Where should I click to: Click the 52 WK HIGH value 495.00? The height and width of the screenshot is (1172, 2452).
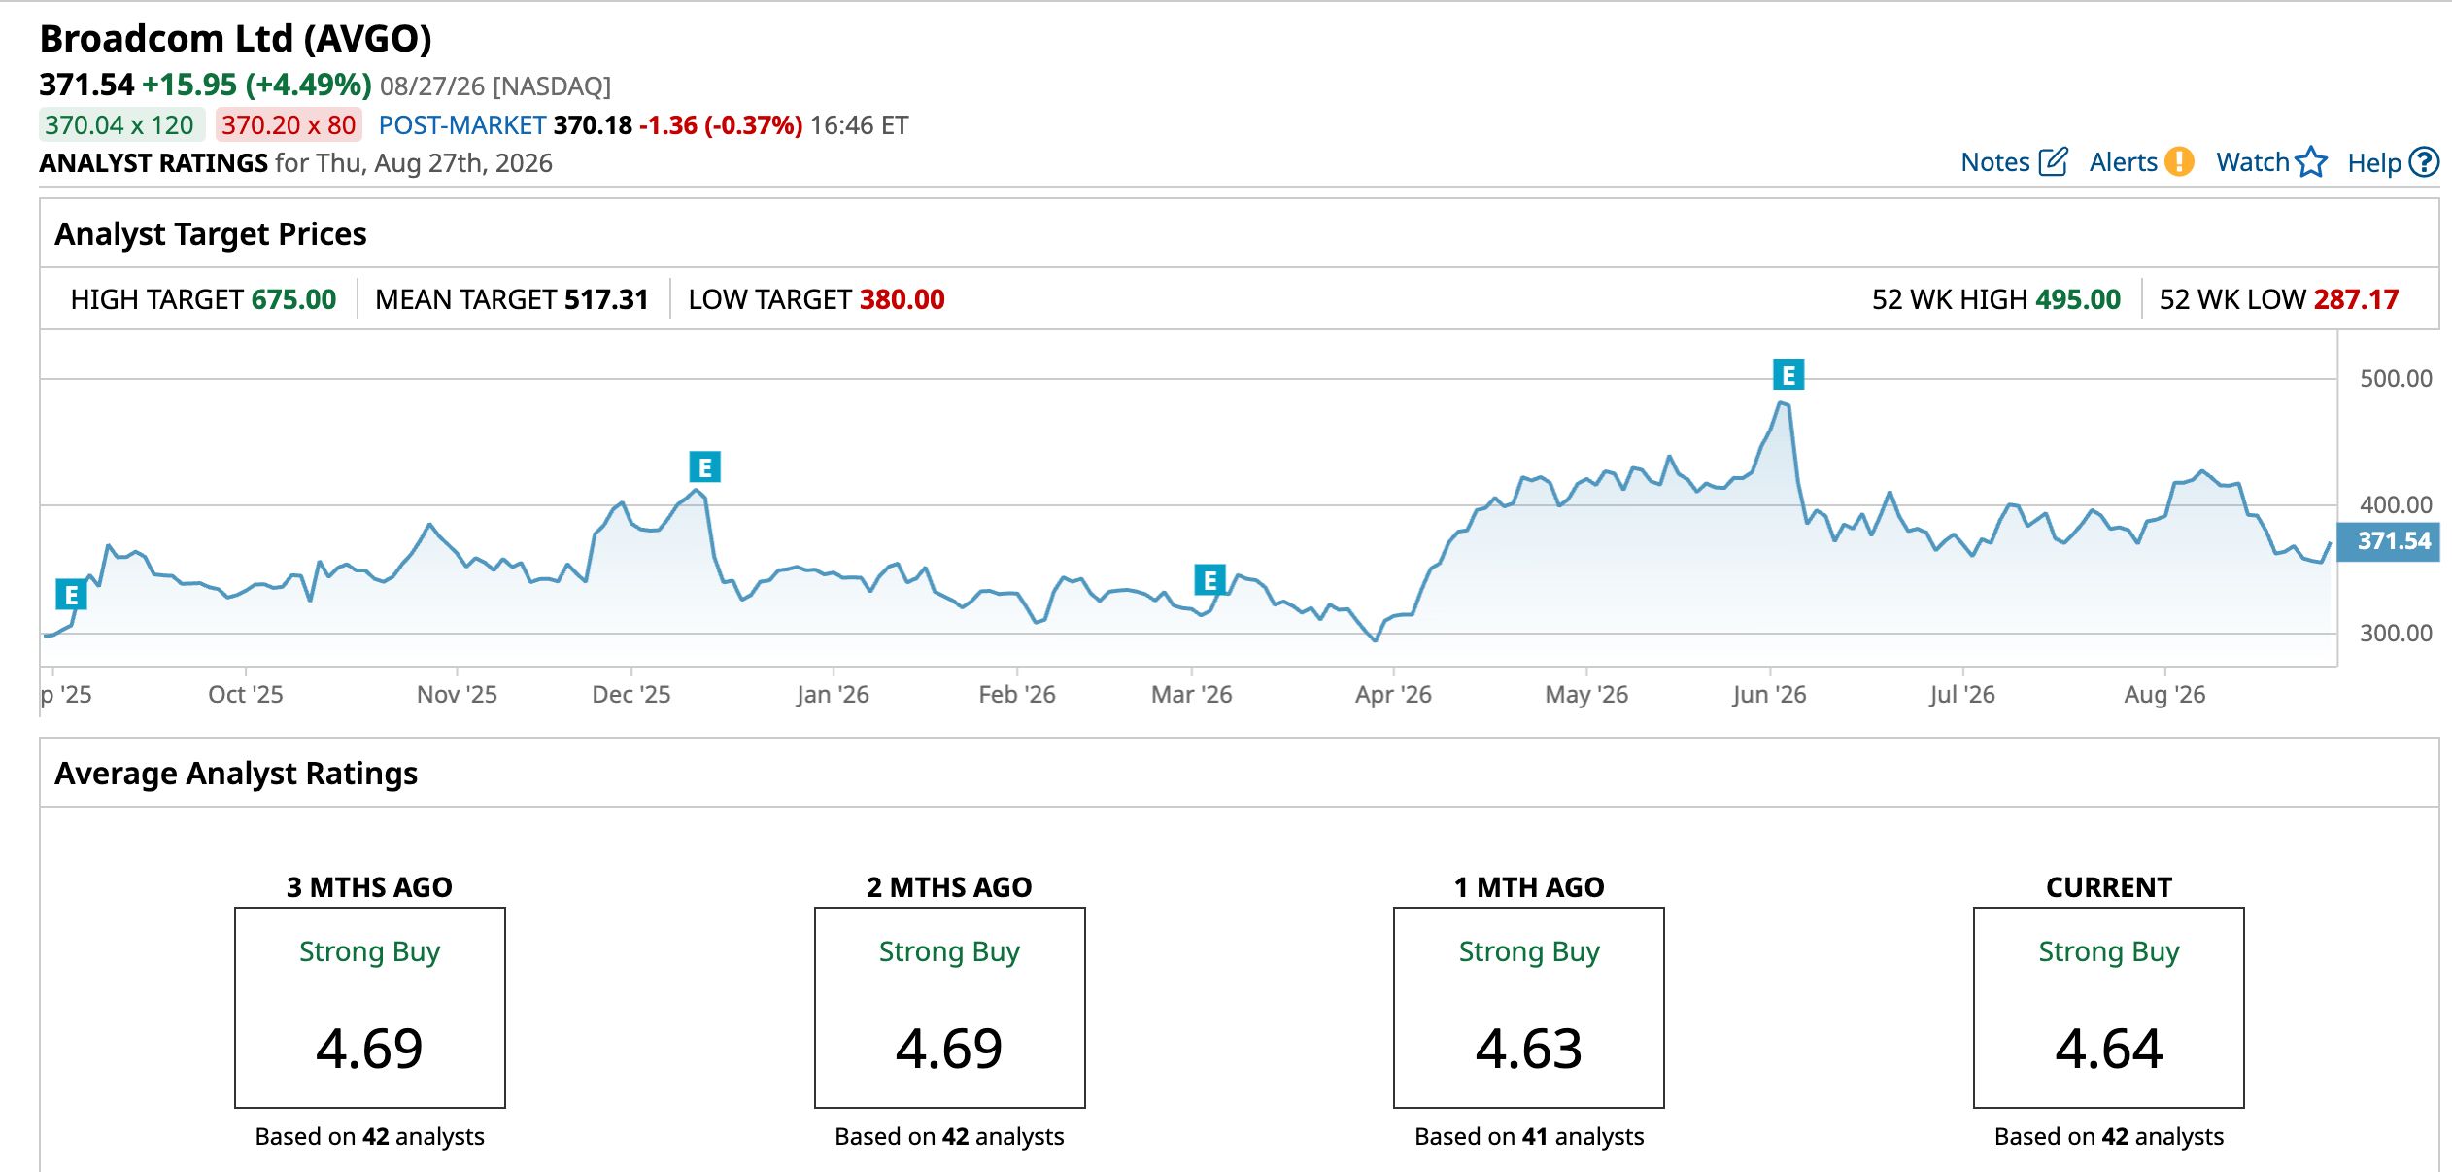point(2078,299)
